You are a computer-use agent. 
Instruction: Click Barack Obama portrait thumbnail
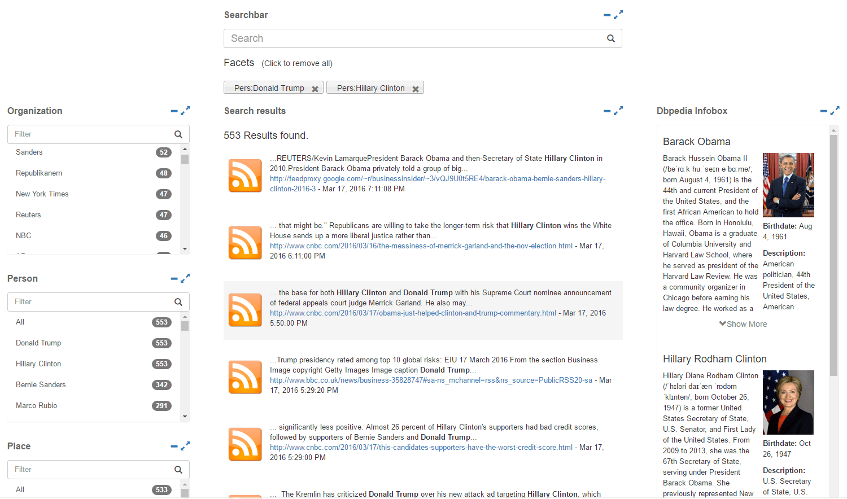point(788,185)
